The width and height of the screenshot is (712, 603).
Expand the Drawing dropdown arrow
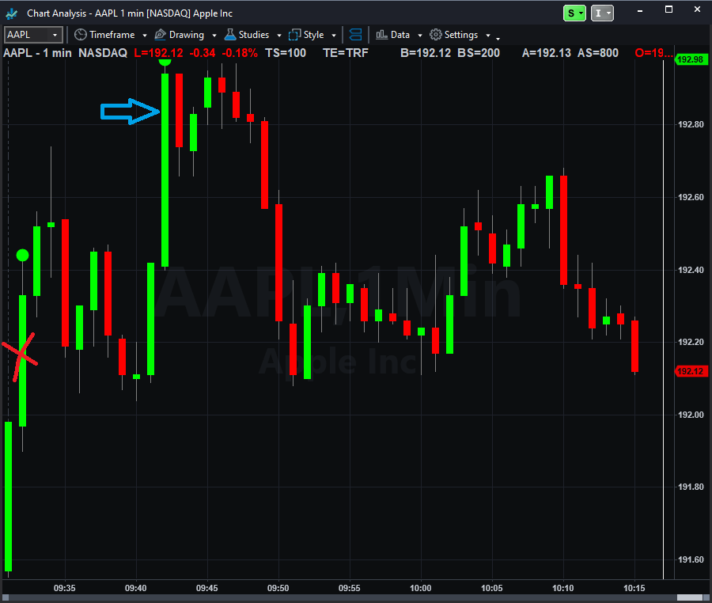coord(214,36)
